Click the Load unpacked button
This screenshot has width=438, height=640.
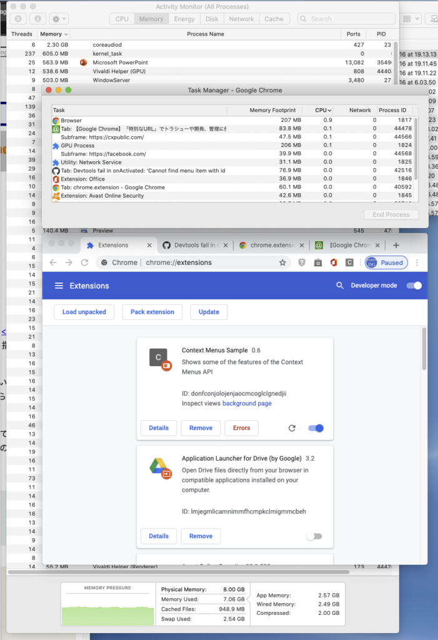coord(84,312)
